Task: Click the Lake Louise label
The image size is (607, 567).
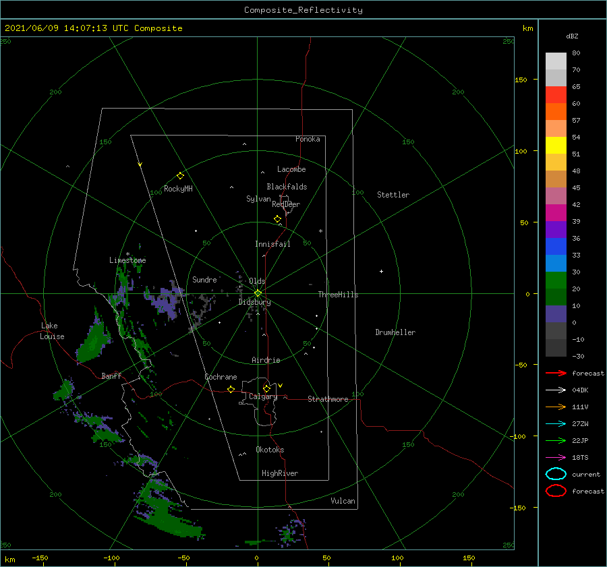Action: [x=52, y=331]
